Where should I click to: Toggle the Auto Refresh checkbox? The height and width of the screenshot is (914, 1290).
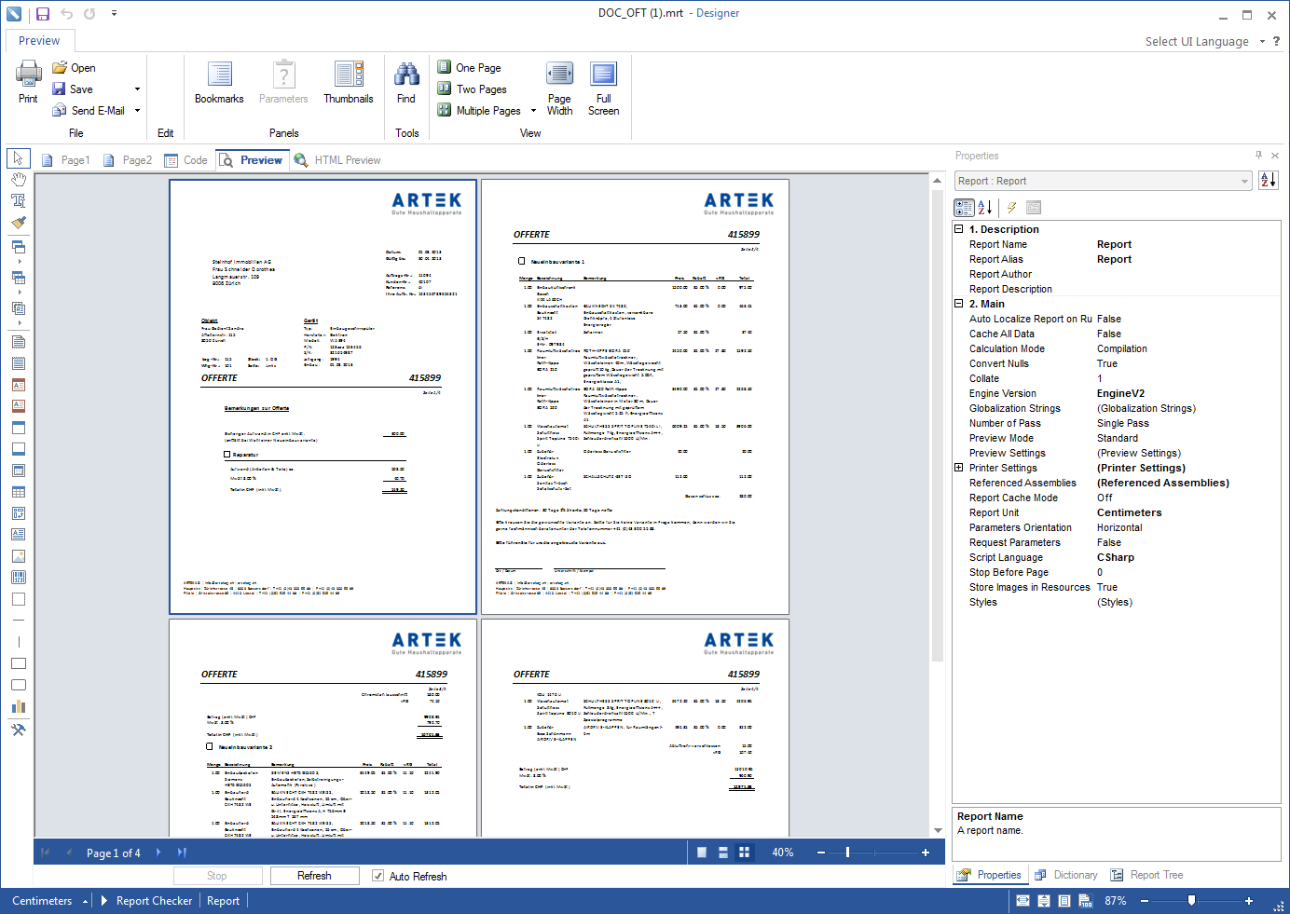coord(377,876)
